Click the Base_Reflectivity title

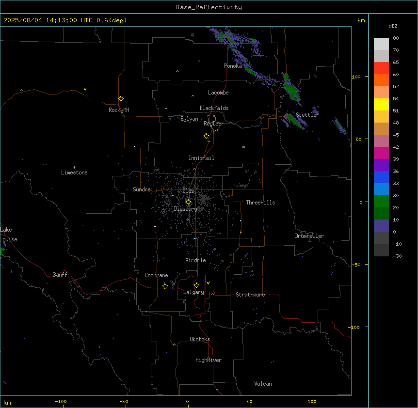pyautogui.click(x=209, y=7)
